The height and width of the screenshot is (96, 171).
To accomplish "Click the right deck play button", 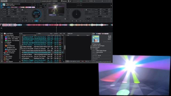I will coord(76,21).
